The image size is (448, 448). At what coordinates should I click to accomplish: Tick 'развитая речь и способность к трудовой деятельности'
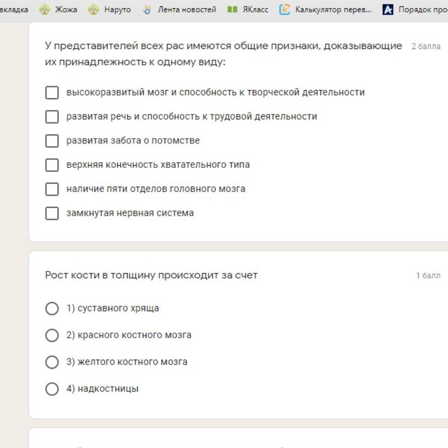click(52, 117)
